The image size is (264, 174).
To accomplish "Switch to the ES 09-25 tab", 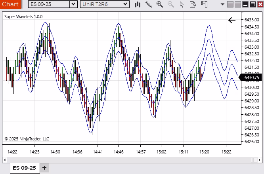I will (x=24, y=168).
